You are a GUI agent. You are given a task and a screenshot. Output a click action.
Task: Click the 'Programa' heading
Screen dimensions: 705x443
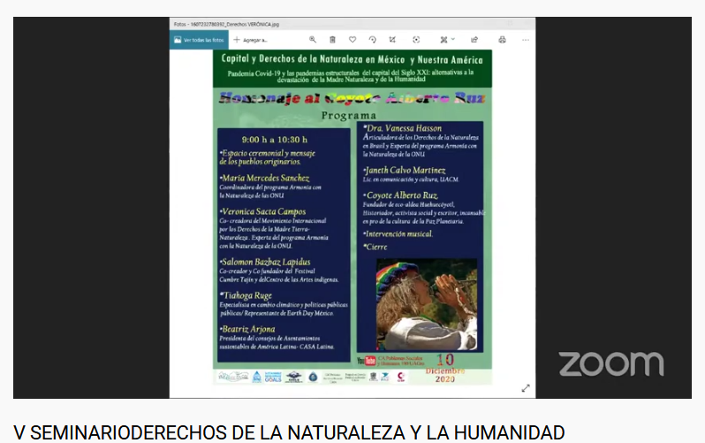tap(348, 116)
